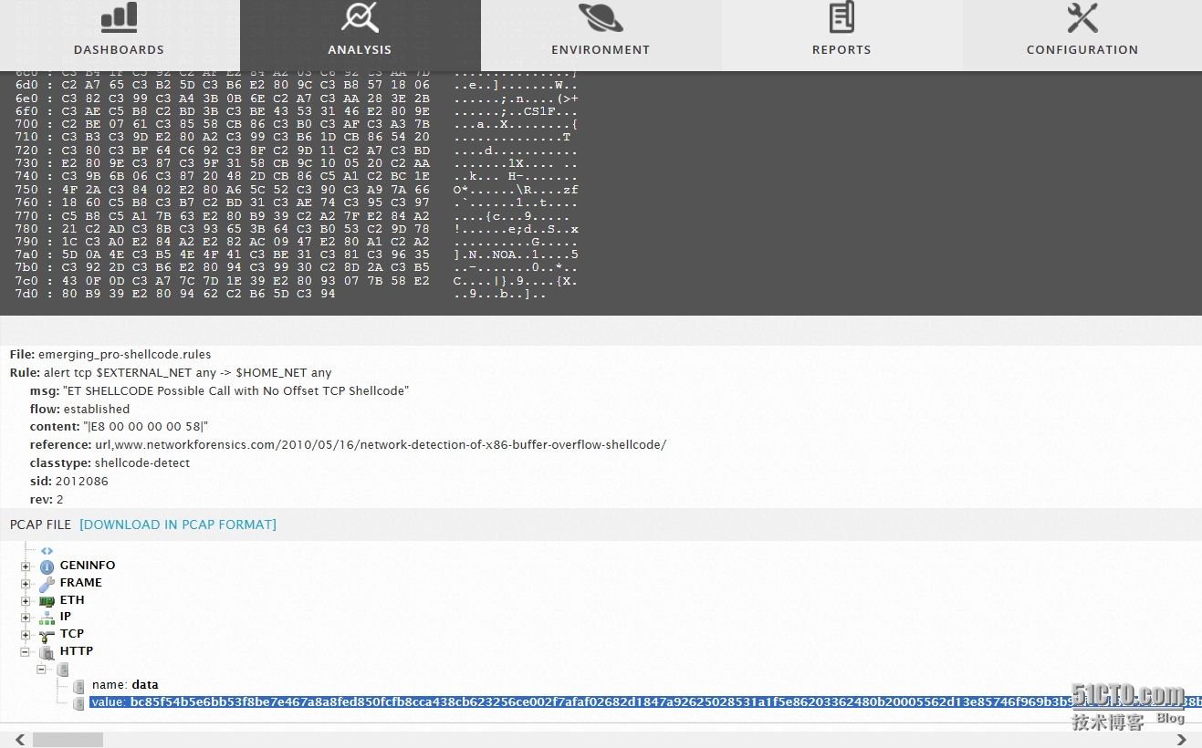This screenshot has width=1202, height=748.
Task: Click 'classtype: shellcode-detect' line
Action: 110,463
